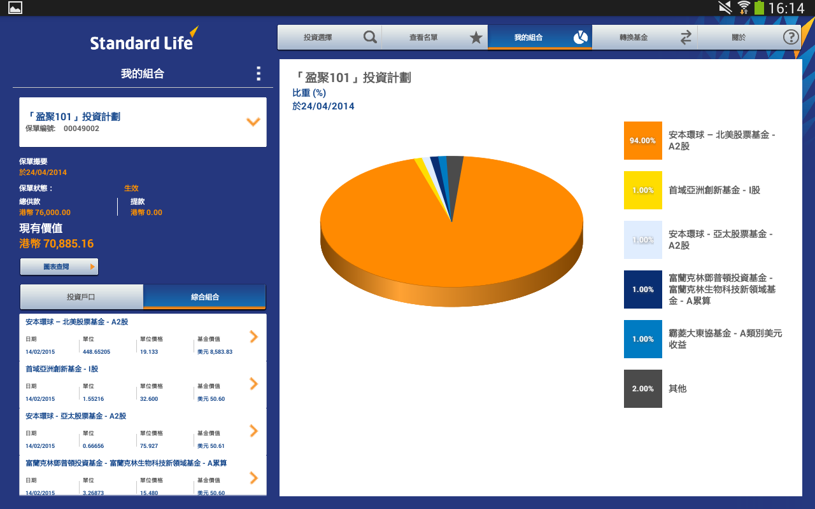Tap the 16:14 clock in status bar
Screen dimensions: 815x509
click(x=787, y=8)
